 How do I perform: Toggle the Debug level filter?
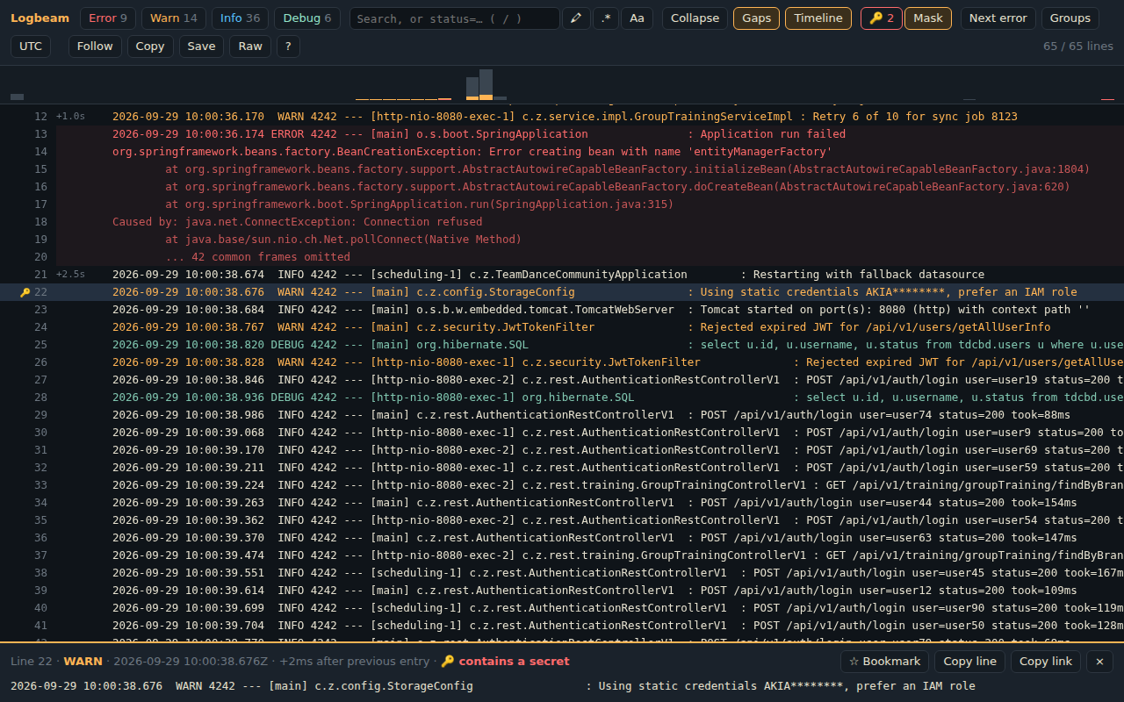tap(308, 18)
